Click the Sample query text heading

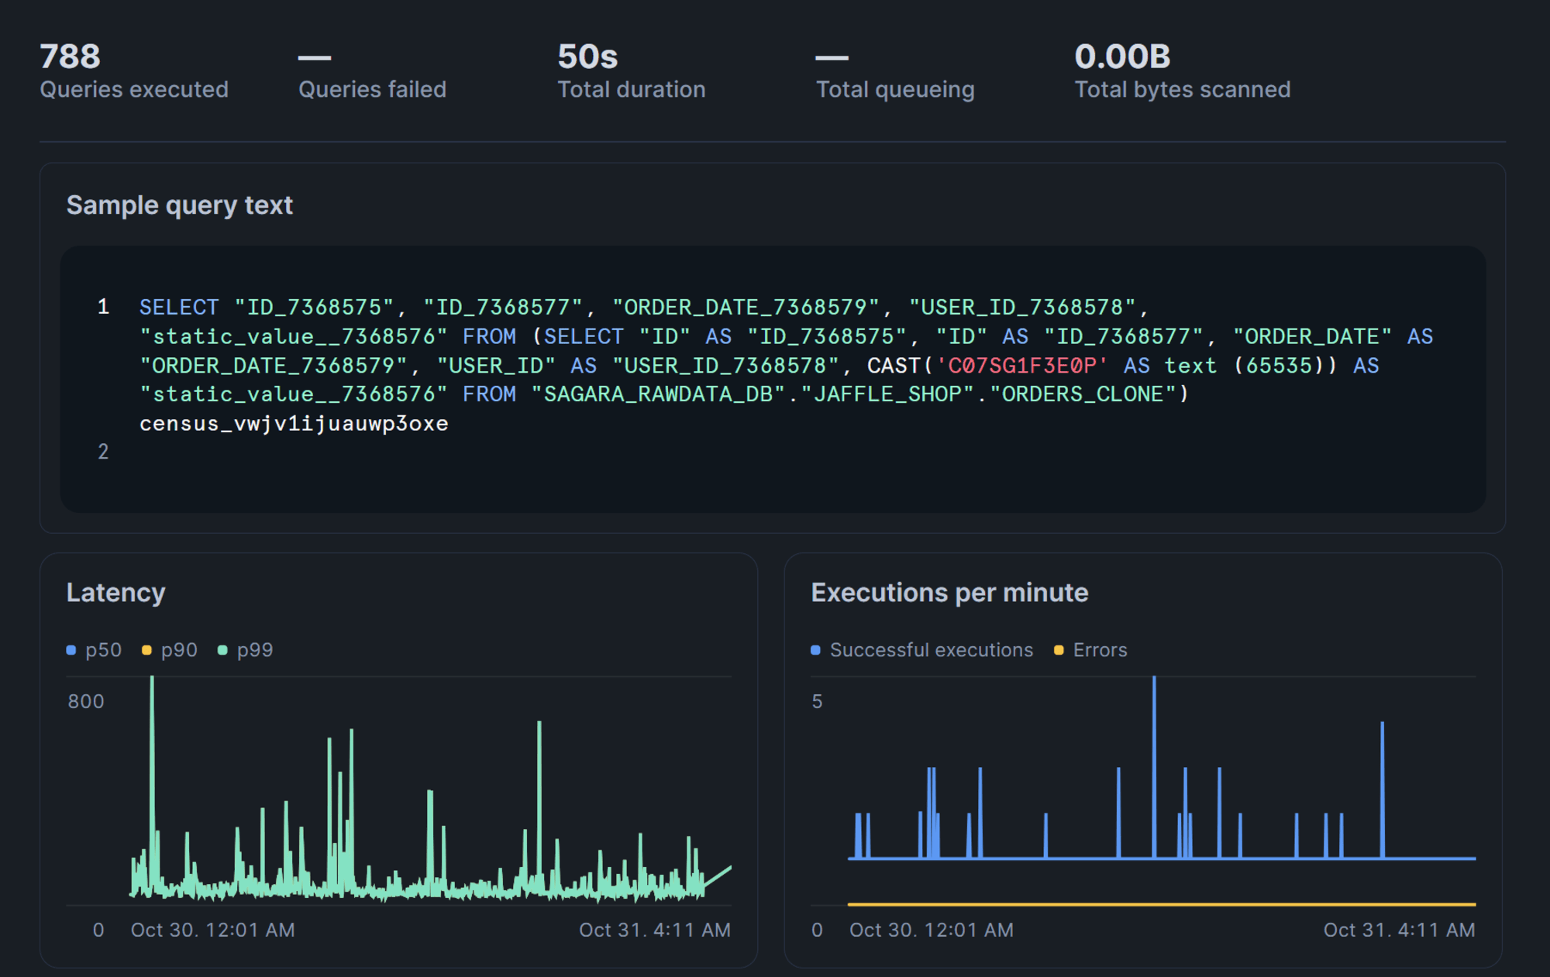180,205
